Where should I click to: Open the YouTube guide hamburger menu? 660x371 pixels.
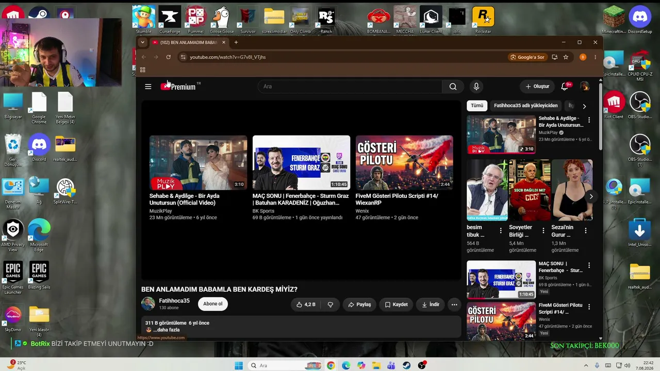click(148, 87)
